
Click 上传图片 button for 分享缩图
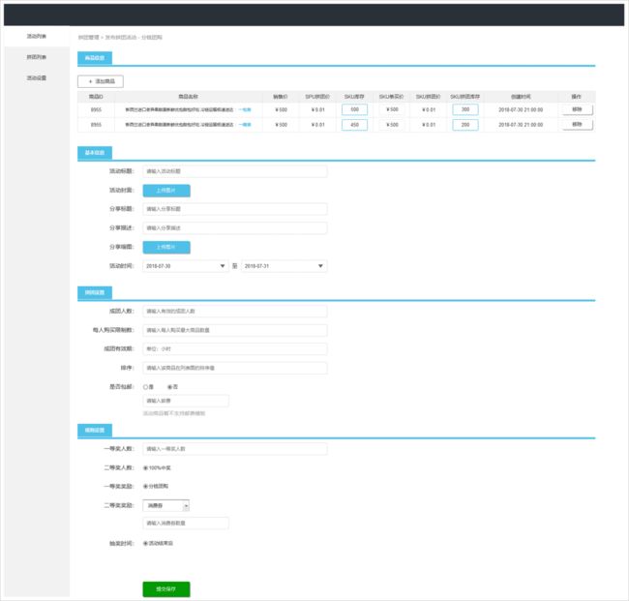(166, 247)
